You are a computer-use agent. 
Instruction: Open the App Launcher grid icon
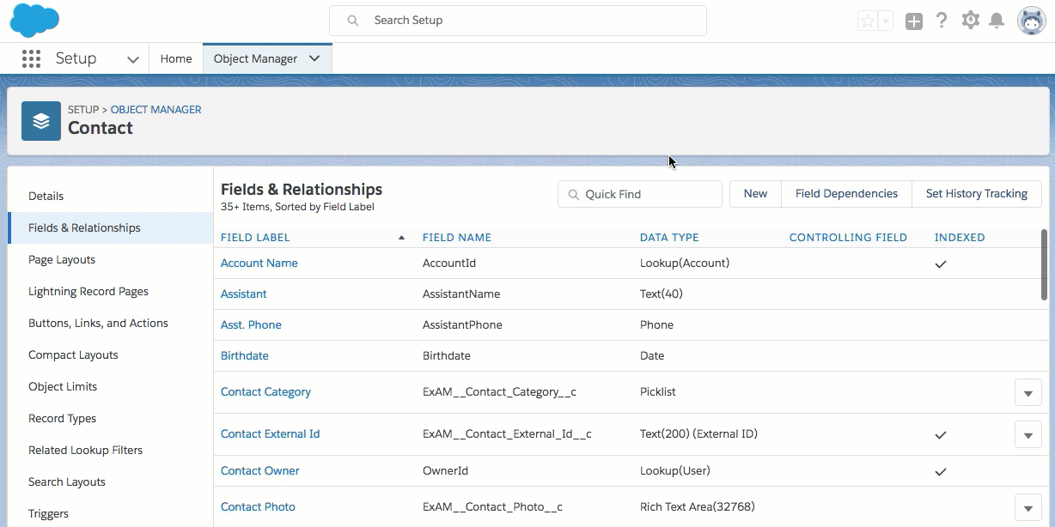(31, 58)
